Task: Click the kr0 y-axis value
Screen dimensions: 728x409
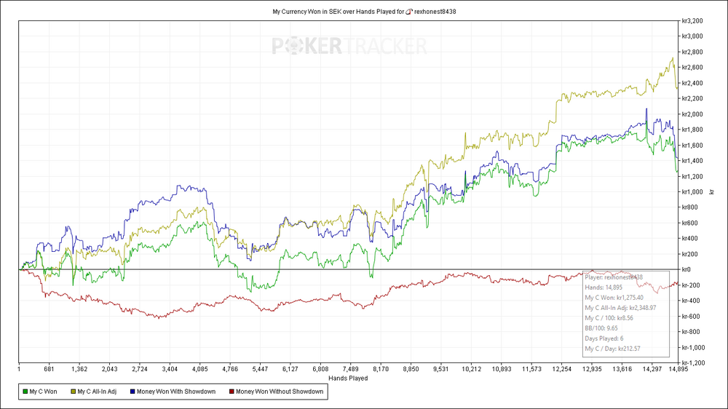Action: tap(687, 270)
